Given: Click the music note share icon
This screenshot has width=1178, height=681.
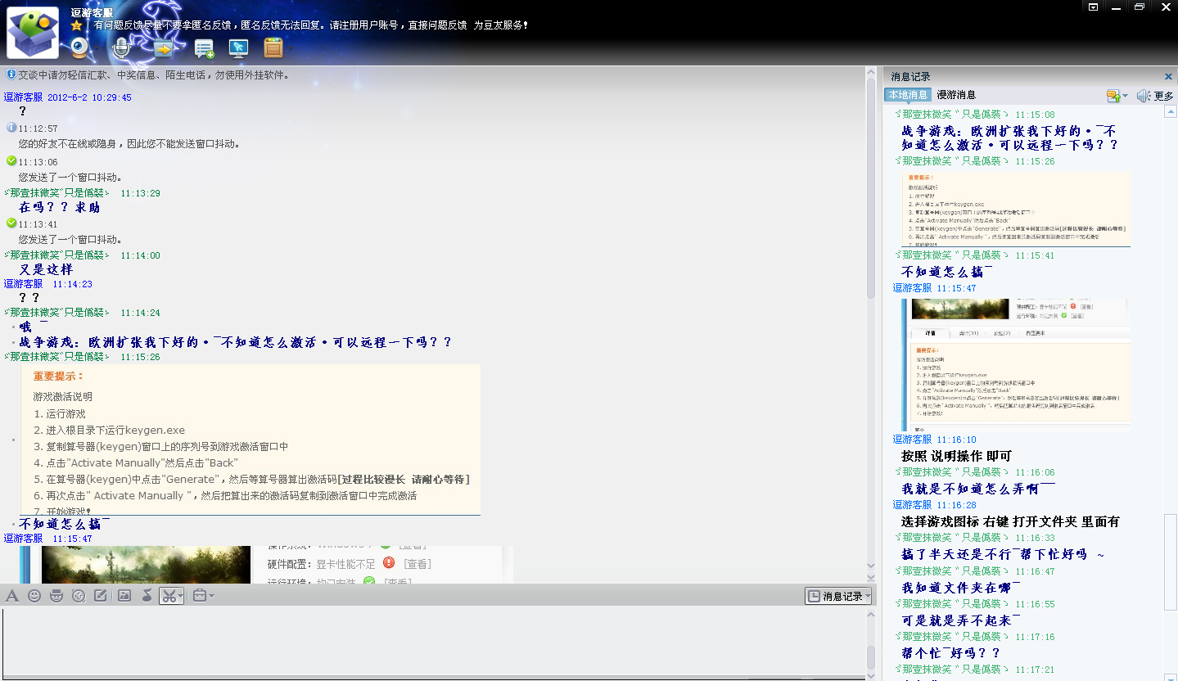Looking at the screenshot, I should 147,596.
